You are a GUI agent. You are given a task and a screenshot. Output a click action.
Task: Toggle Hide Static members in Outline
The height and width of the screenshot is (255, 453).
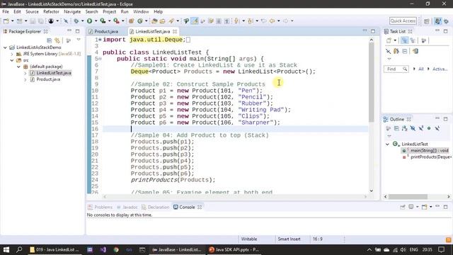pos(421,128)
